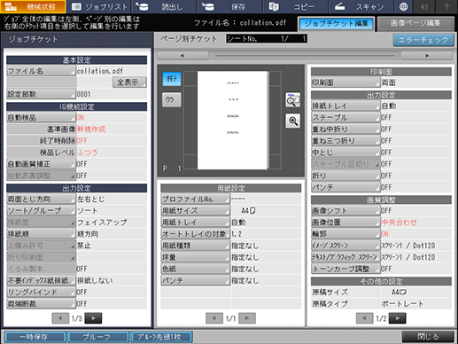Switch to 画像ページ編集 tab
Image resolution: width=458 pixels, height=344 pixels.
[415, 23]
